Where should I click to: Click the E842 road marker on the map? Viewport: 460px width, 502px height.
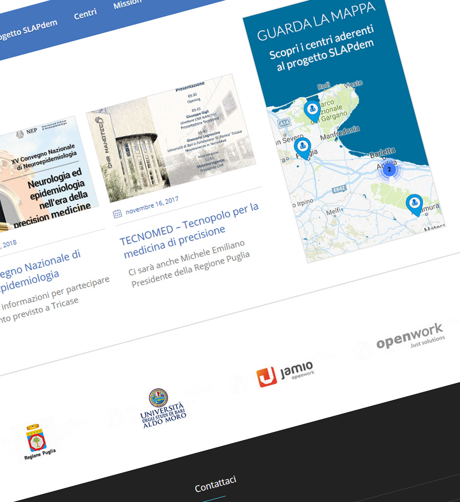(339, 189)
